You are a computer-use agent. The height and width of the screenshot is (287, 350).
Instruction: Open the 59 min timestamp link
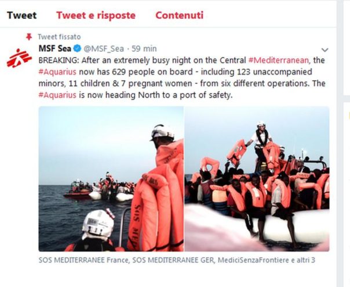click(144, 49)
